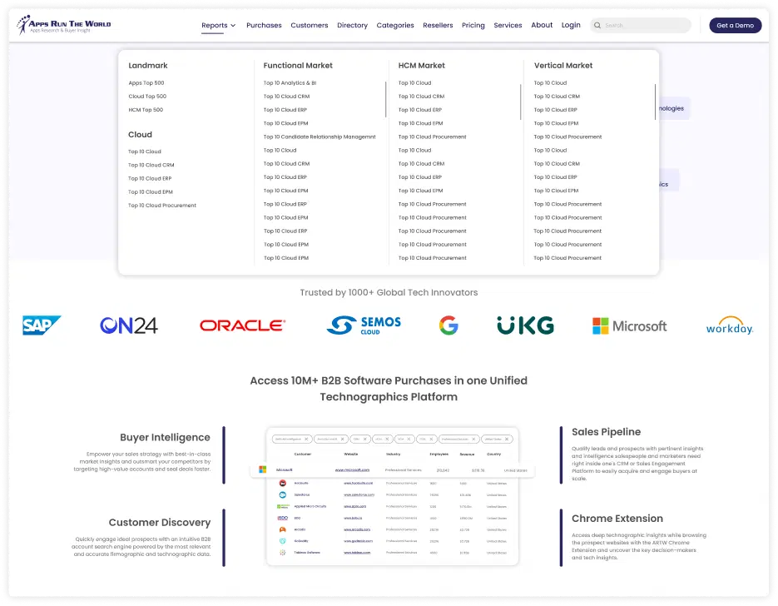Focus the Search input field

coord(640,25)
